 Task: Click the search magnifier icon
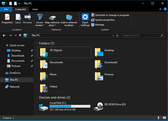[162, 35]
